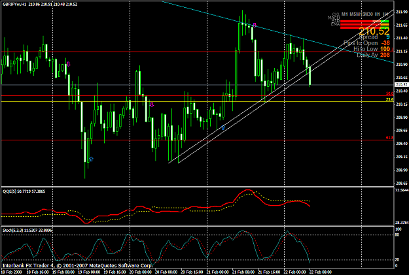Click the Daily Av label

367,55
